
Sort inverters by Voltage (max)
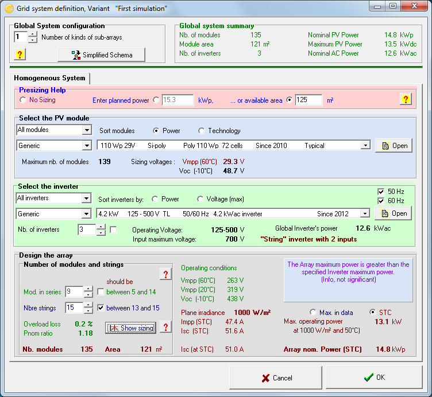[200, 199]
